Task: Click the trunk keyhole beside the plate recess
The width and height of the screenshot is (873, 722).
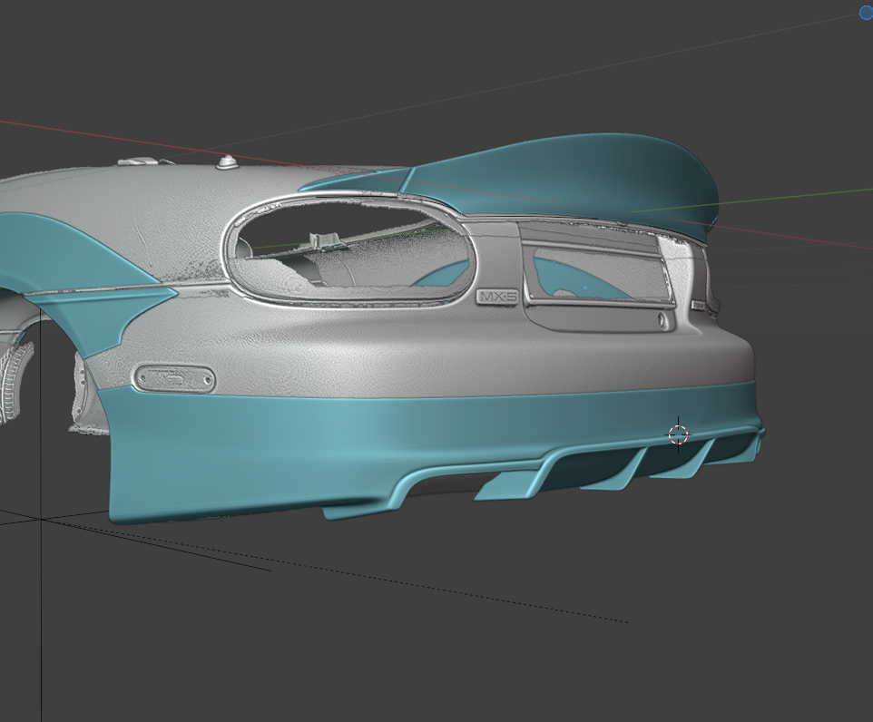Action: click(663, 320)
